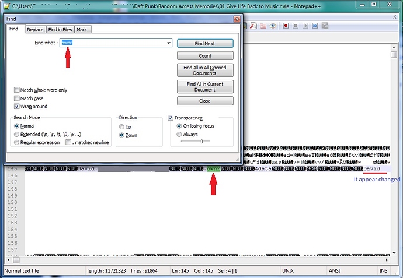Image resolution: width=403 pixels, height=278 pixels.
Task: Click the macro Playback icon
Action: pyautogui.click(x=305, y=26)
